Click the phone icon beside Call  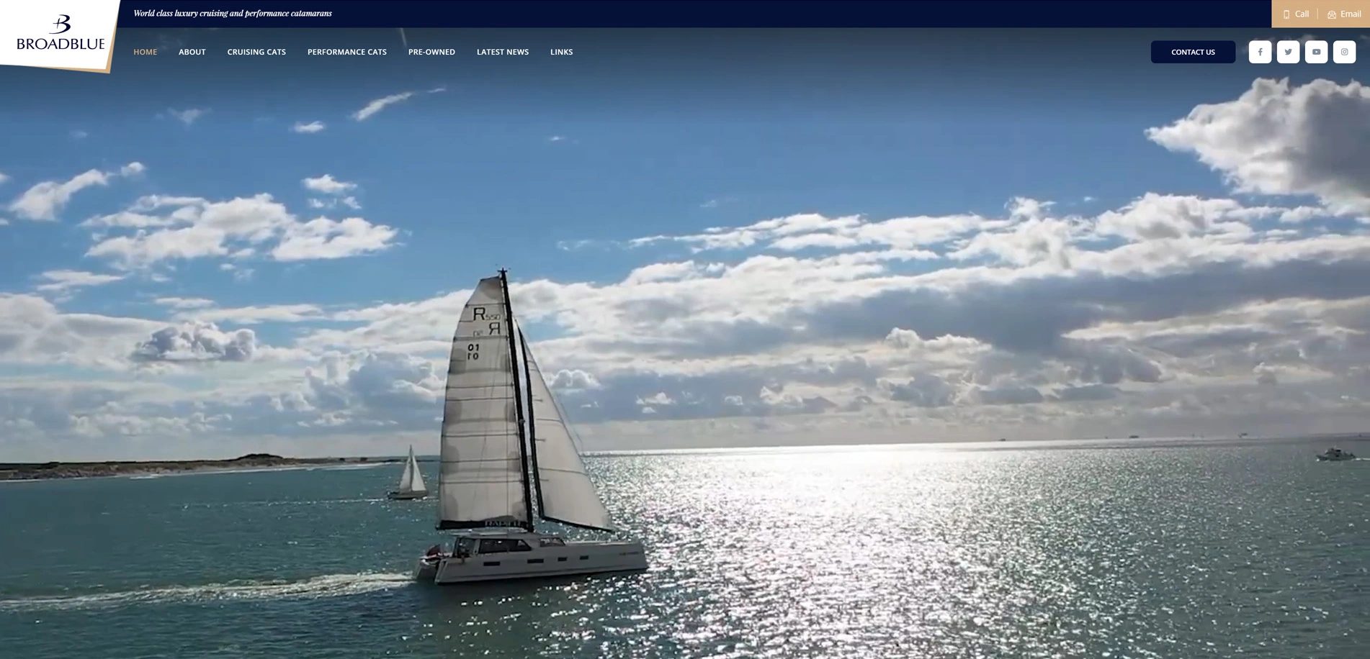(x=1286, y=13)
